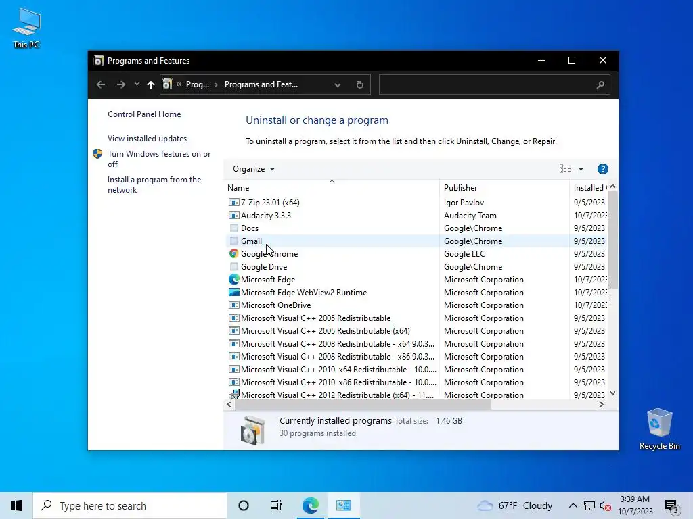This screenshot has width=693, height=519.
Task: Go forward using the forward arrow
Action: [x=120, y=84]
